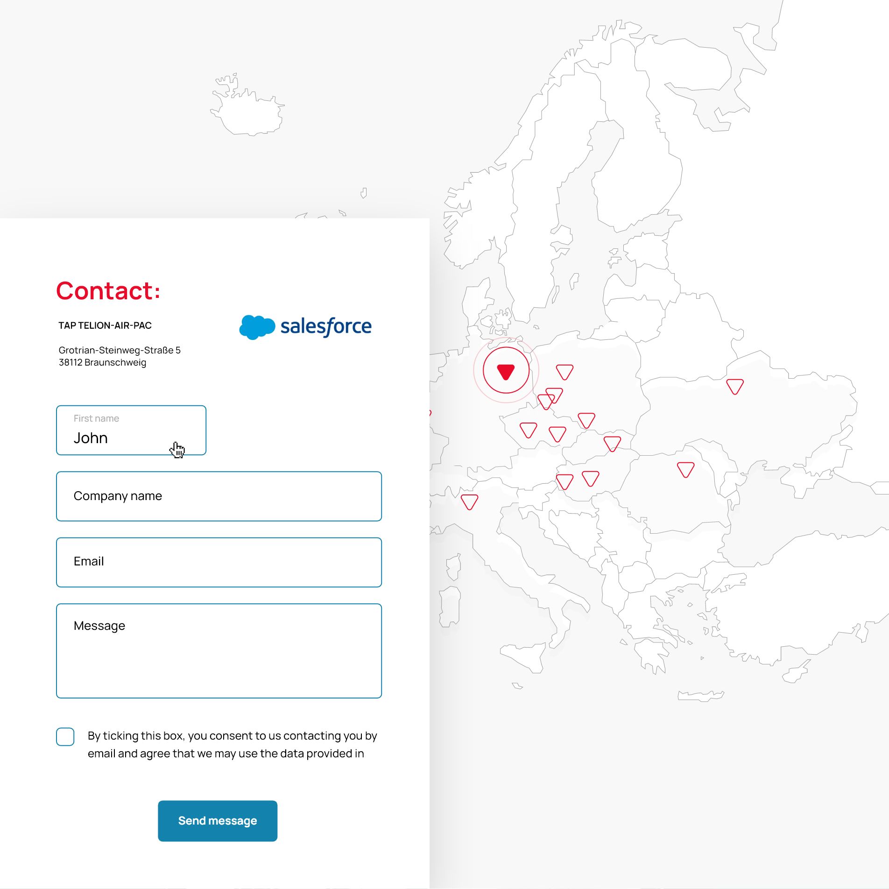Focus the Company name input field

pos(219,496)
